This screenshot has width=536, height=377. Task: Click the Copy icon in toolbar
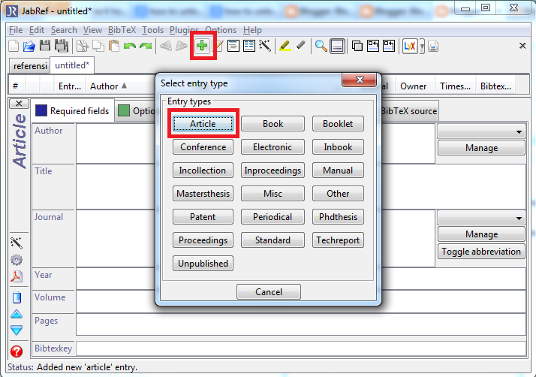click(x=98, y=46)
